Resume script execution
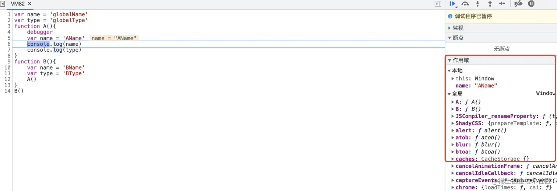The width and height of the screenshot is (557, 191). pos(453,4)
